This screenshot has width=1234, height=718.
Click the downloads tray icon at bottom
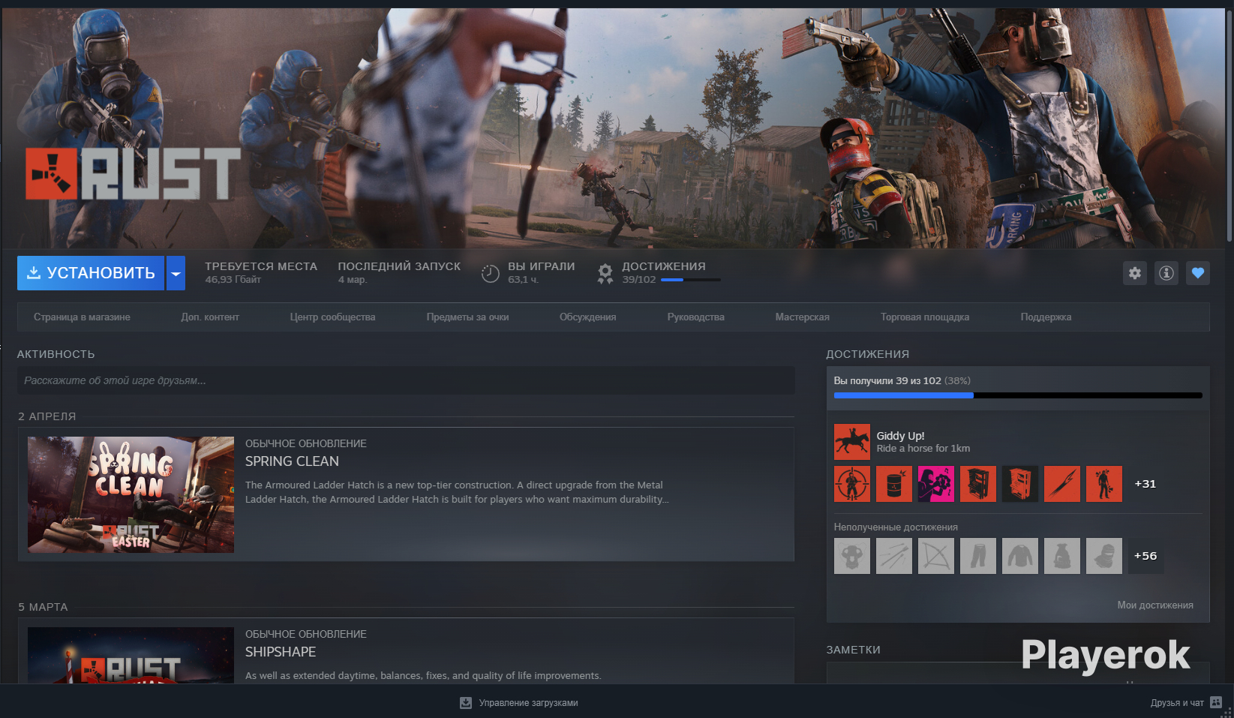point(466,703)
